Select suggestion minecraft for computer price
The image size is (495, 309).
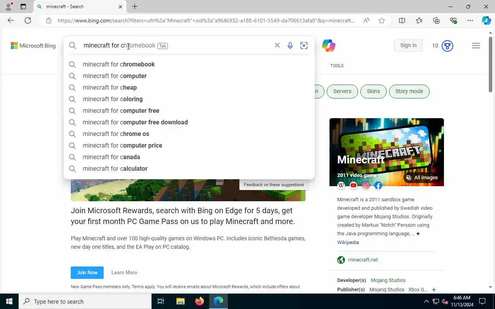tap(189, 145)
